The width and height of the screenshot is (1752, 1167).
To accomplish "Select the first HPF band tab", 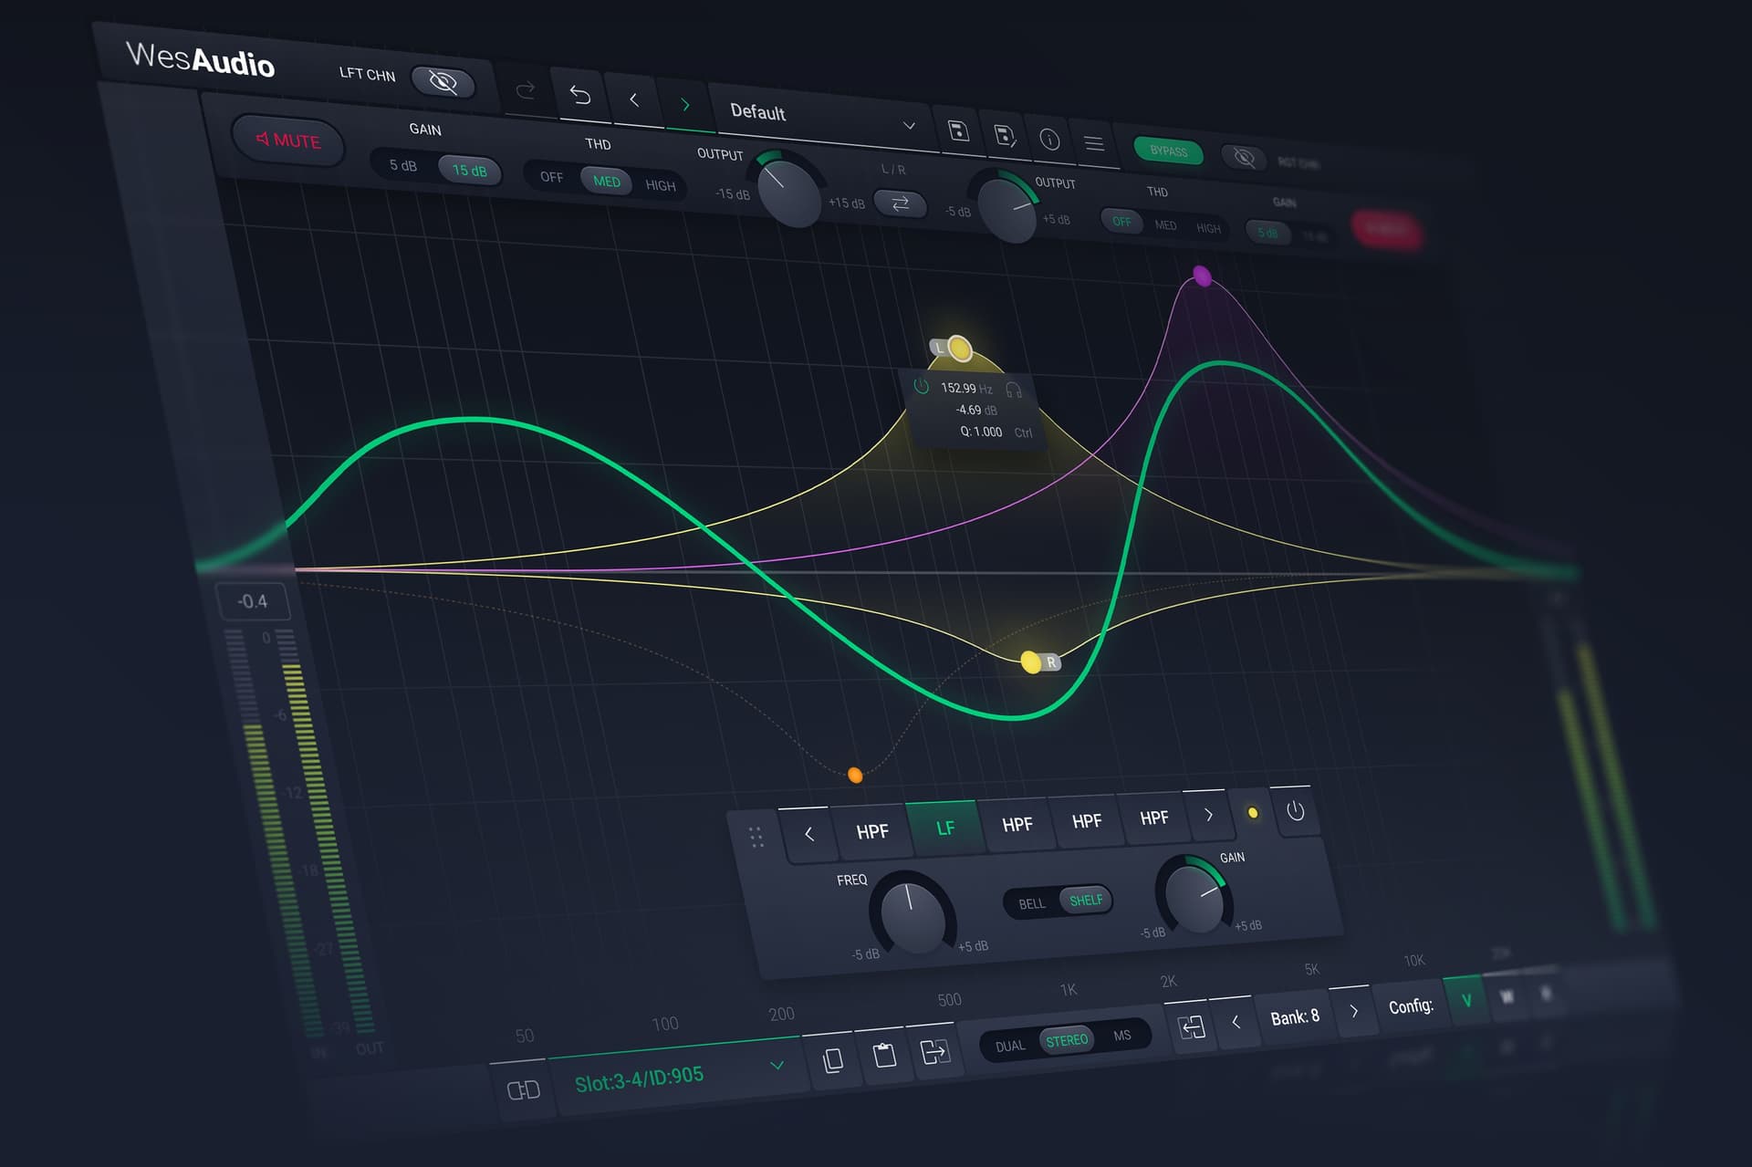I will 871,831.
